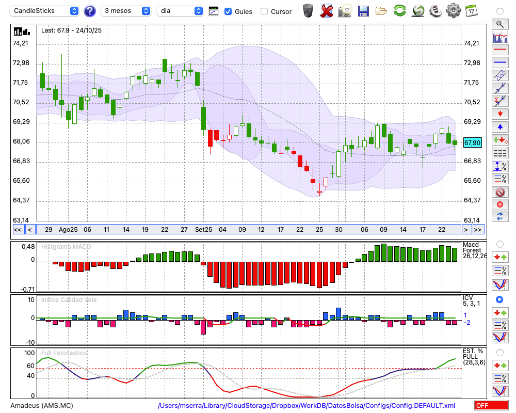Click the MACD panel red-green arrows icon
This screenshot has width=516, height=413.
(x=500, y=257)
